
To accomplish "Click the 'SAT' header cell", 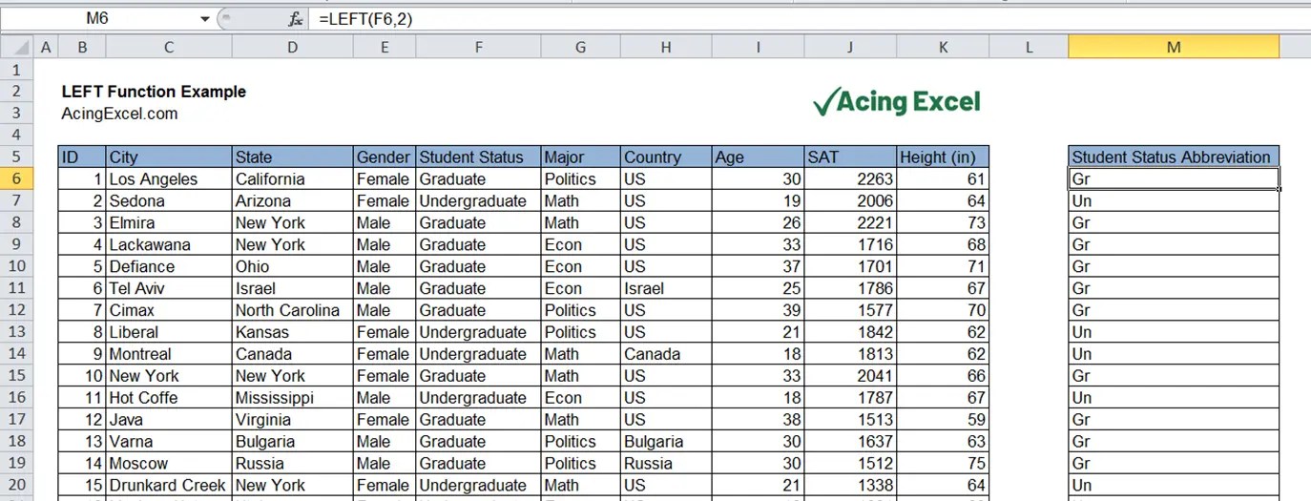I will (850, 157).
